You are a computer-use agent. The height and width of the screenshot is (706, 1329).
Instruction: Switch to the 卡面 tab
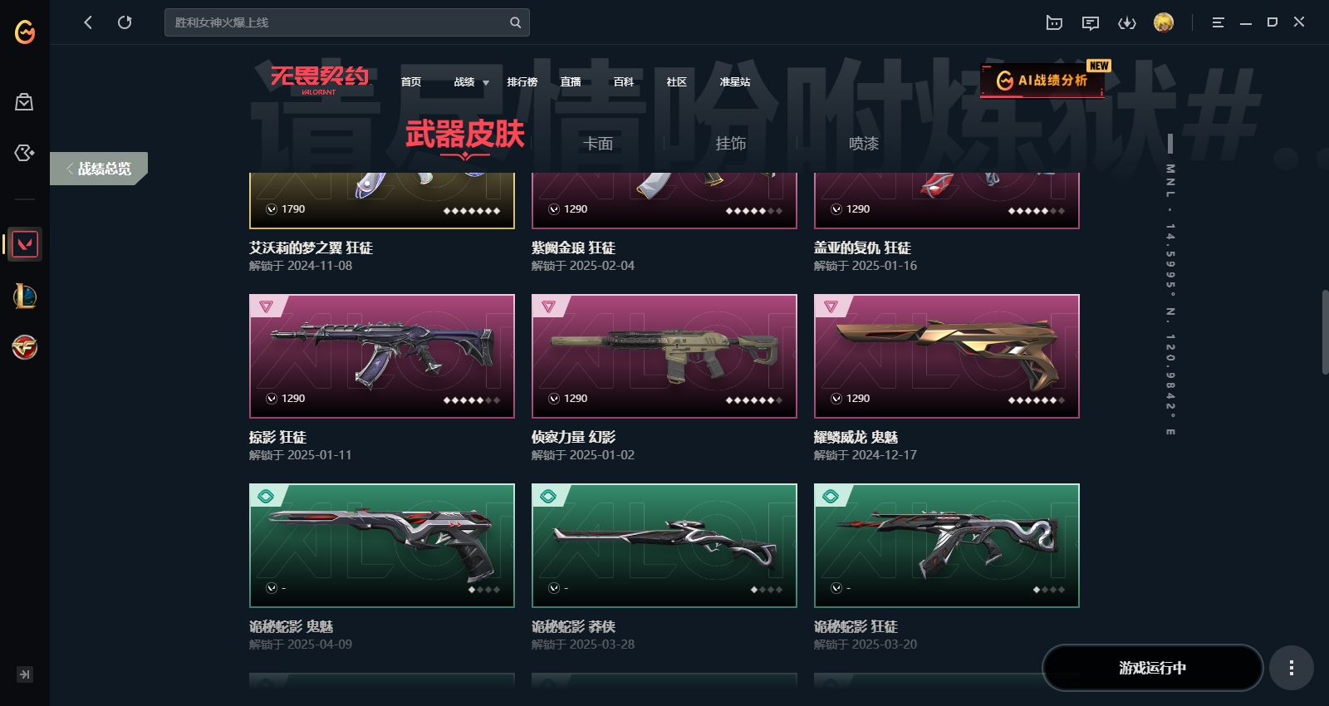click(598, 144)
